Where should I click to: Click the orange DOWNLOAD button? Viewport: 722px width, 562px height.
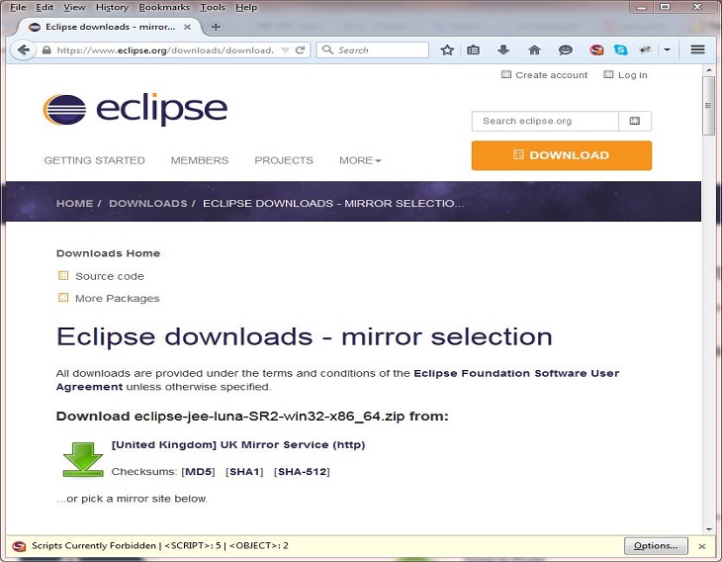point(562,155)
